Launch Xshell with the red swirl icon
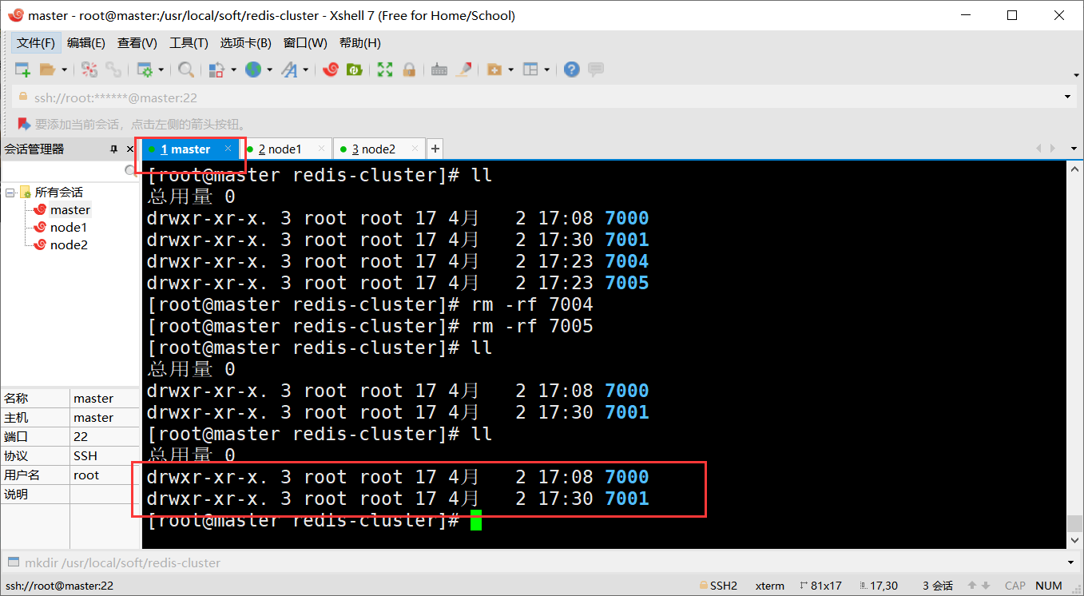This screenshot has height=596, width=1084. pos(331,70)
